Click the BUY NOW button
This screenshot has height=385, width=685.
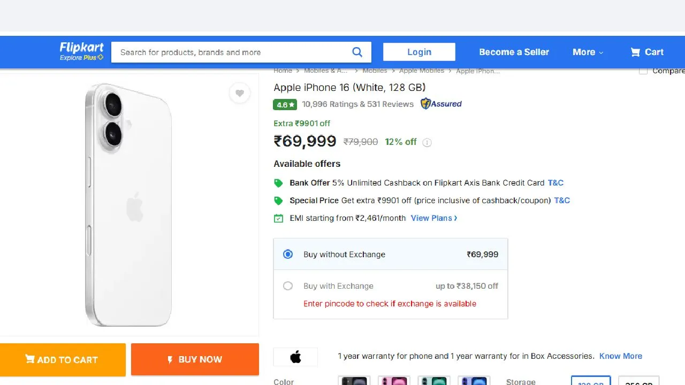(195, 359)
